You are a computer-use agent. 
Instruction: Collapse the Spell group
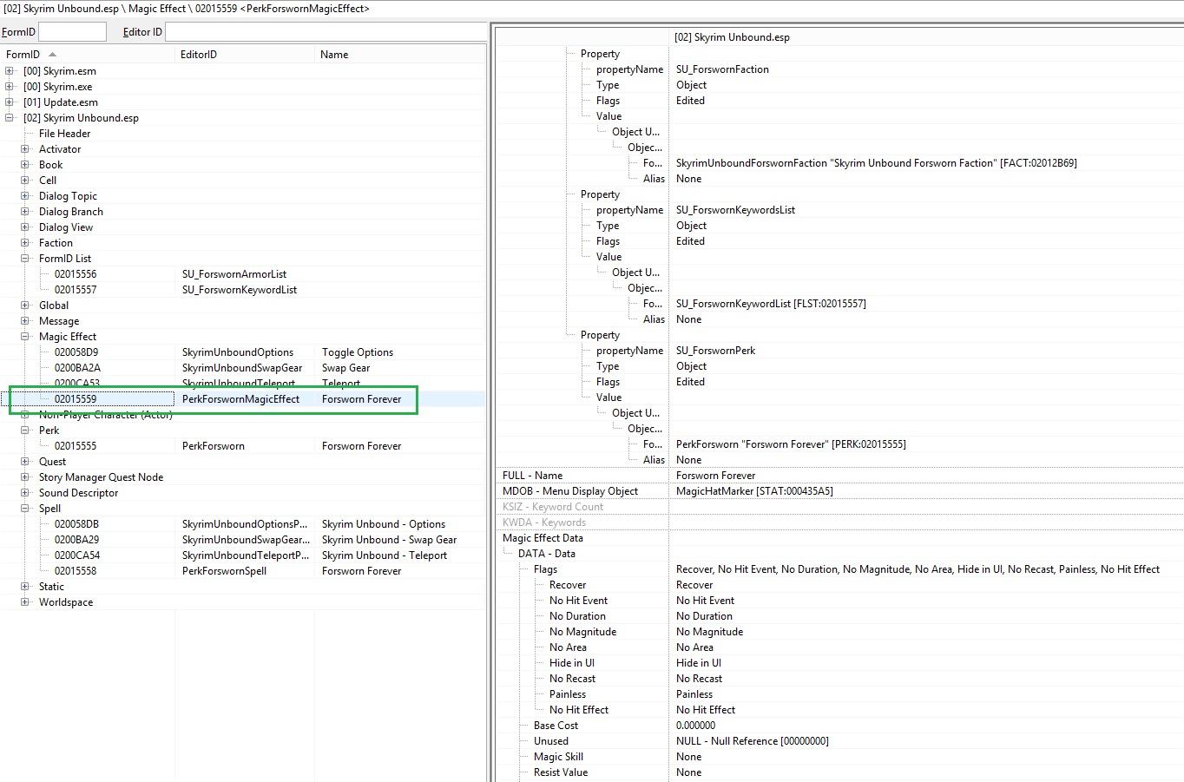point(25,509)
